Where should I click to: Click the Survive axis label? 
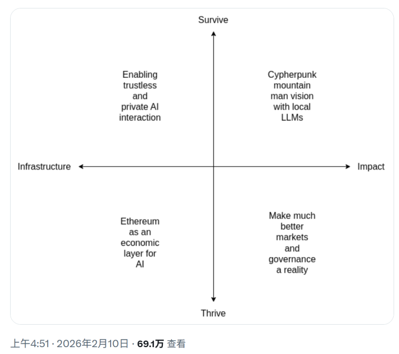point(213,20)
